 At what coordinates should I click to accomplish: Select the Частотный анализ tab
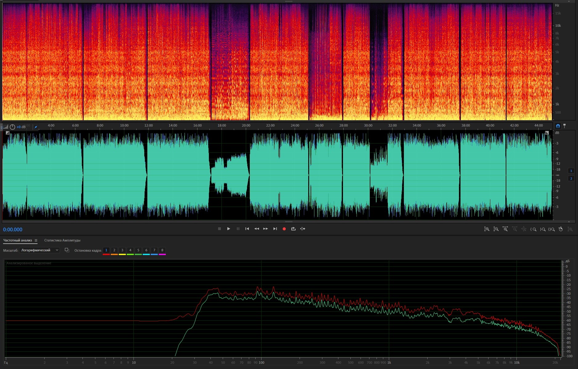coord(18,241)
